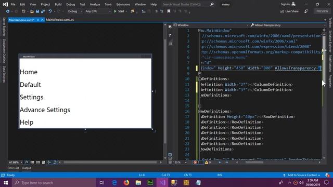Open the File menu
This screenshot has width=333, height=187.
point(13,4)
